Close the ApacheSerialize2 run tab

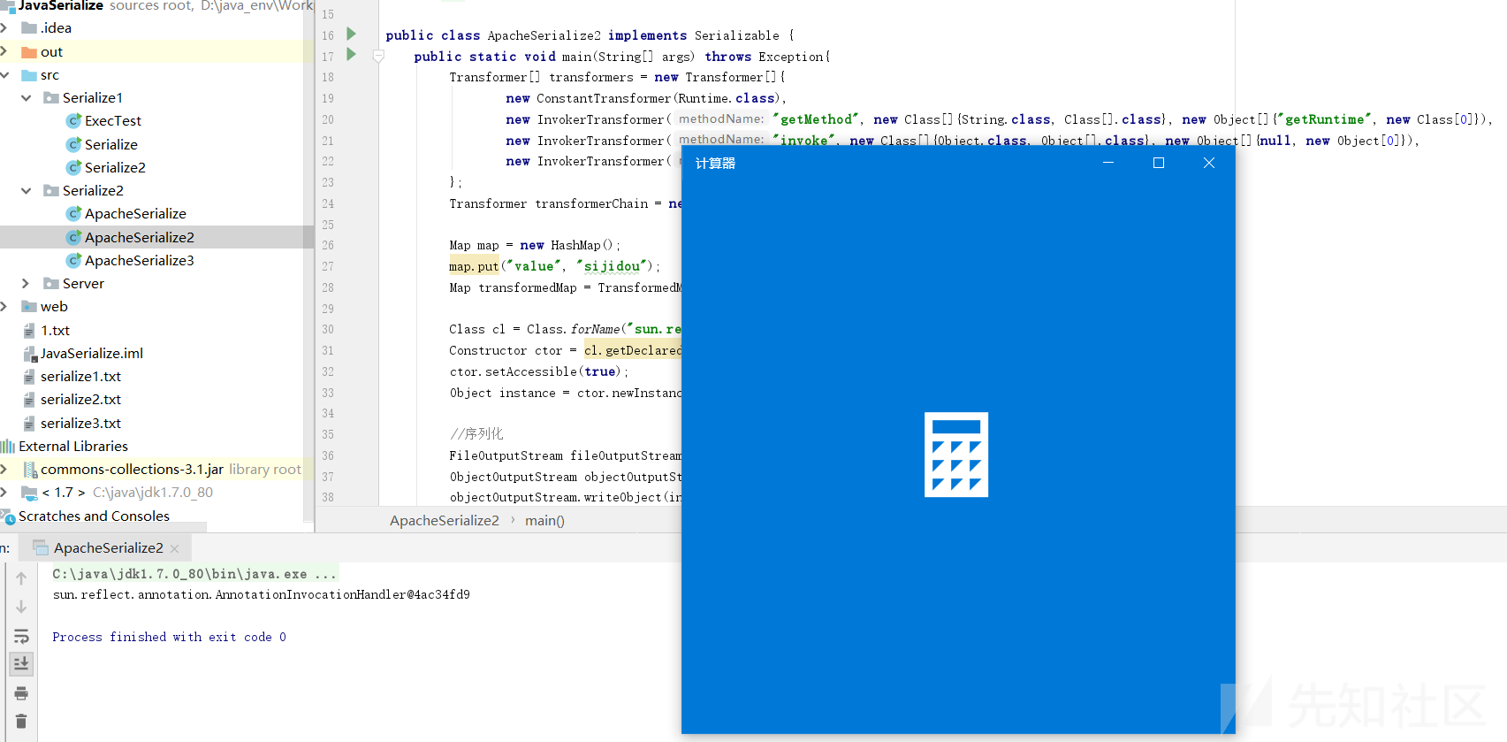(x=175, y=548)
